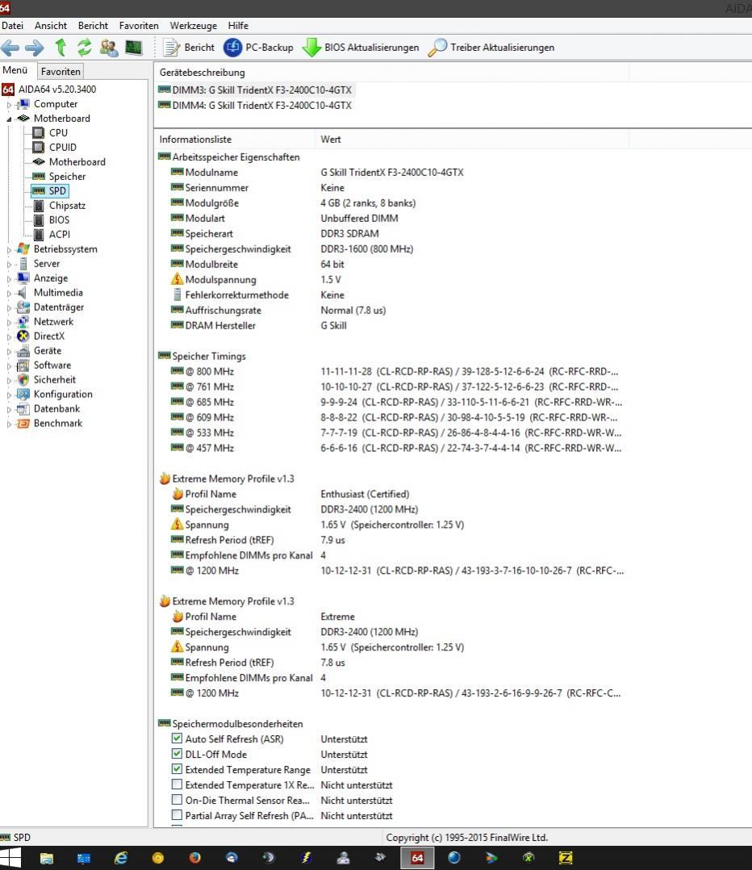
Task: Expand the Server tree node
Action: point(9,264)
